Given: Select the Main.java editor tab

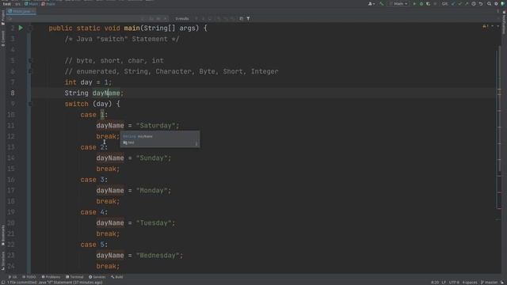Looking at the screenshot, I should tap(21, 11).
